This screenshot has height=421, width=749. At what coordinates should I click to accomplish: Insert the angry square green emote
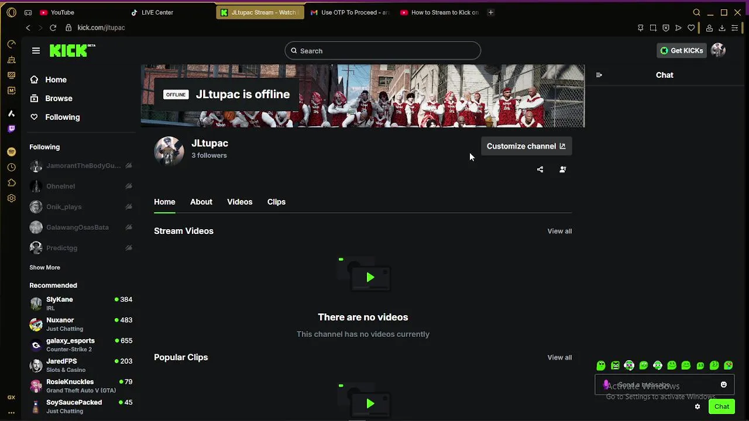coord(615,365)
